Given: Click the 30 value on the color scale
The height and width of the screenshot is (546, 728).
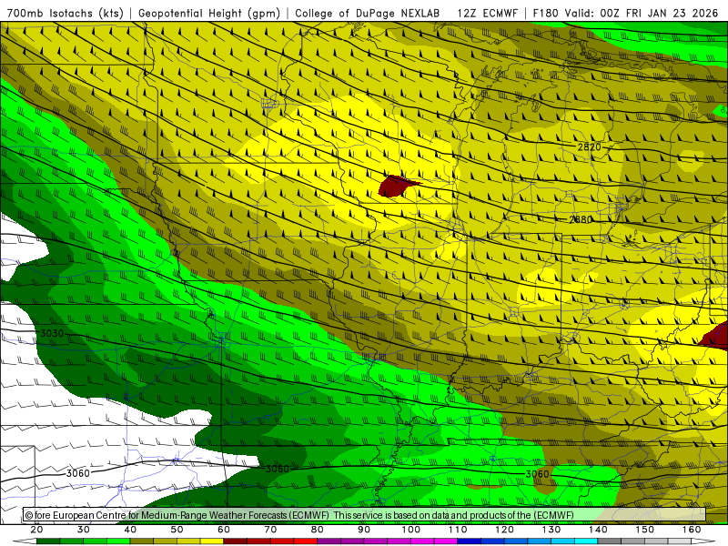Looking at the screenshot, I should [x=84, y=530].
